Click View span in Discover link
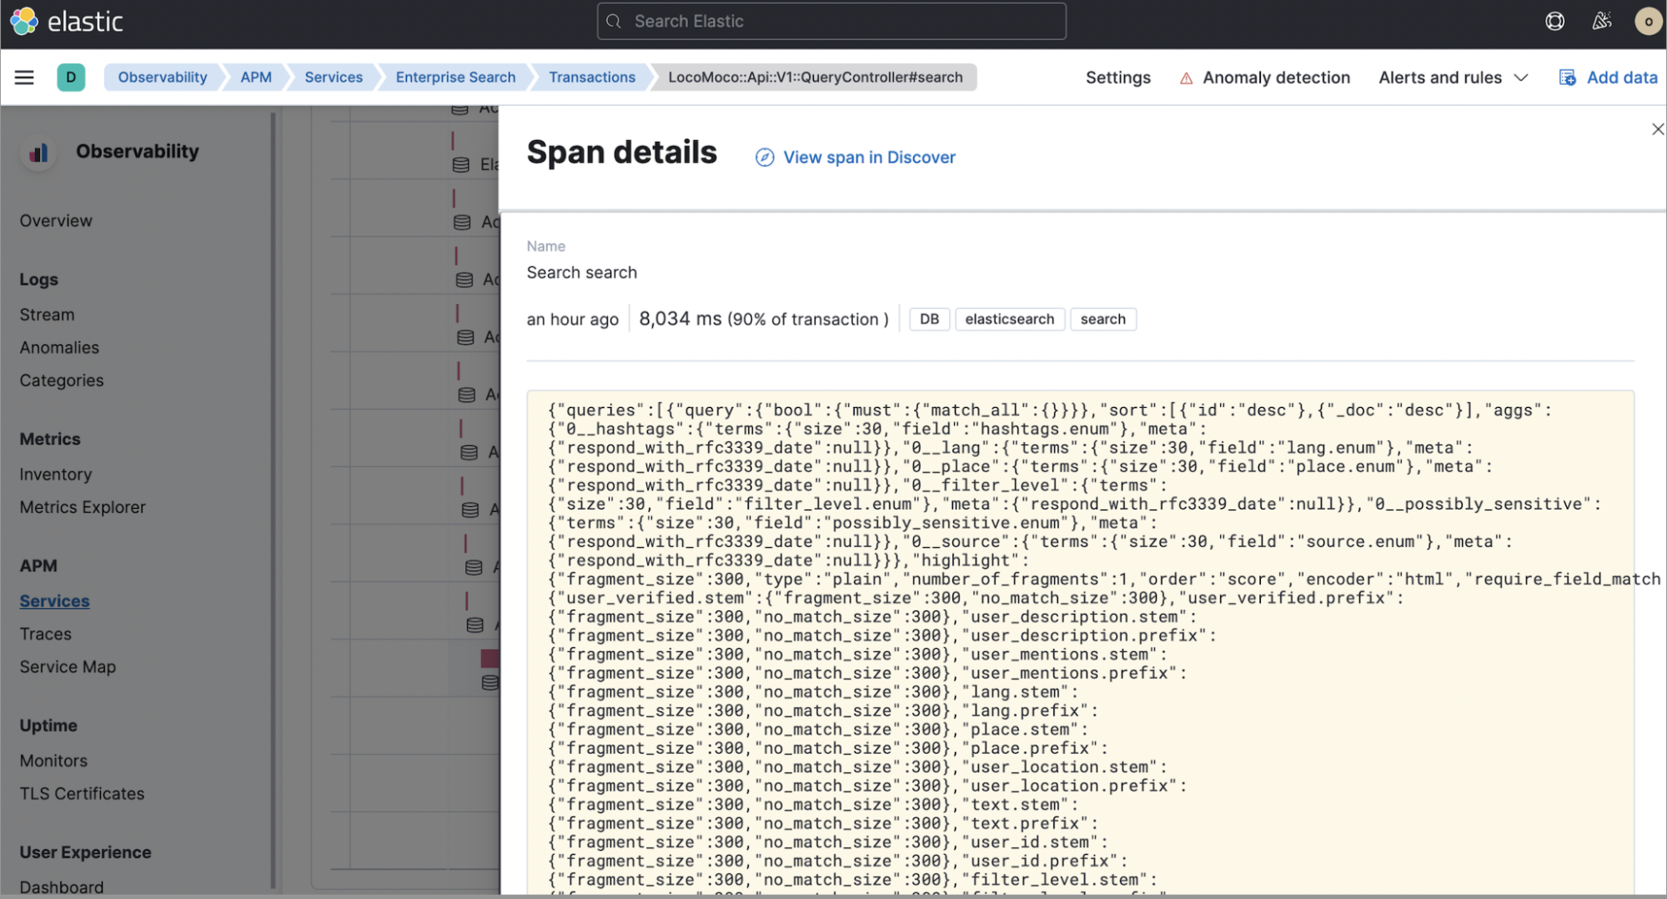The image size is (1667, 899). coord(869,158)
